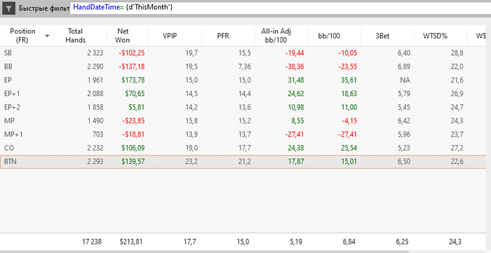Click the funnel filter icon
This screenshot has width=491, height=253.
[8, 8]
